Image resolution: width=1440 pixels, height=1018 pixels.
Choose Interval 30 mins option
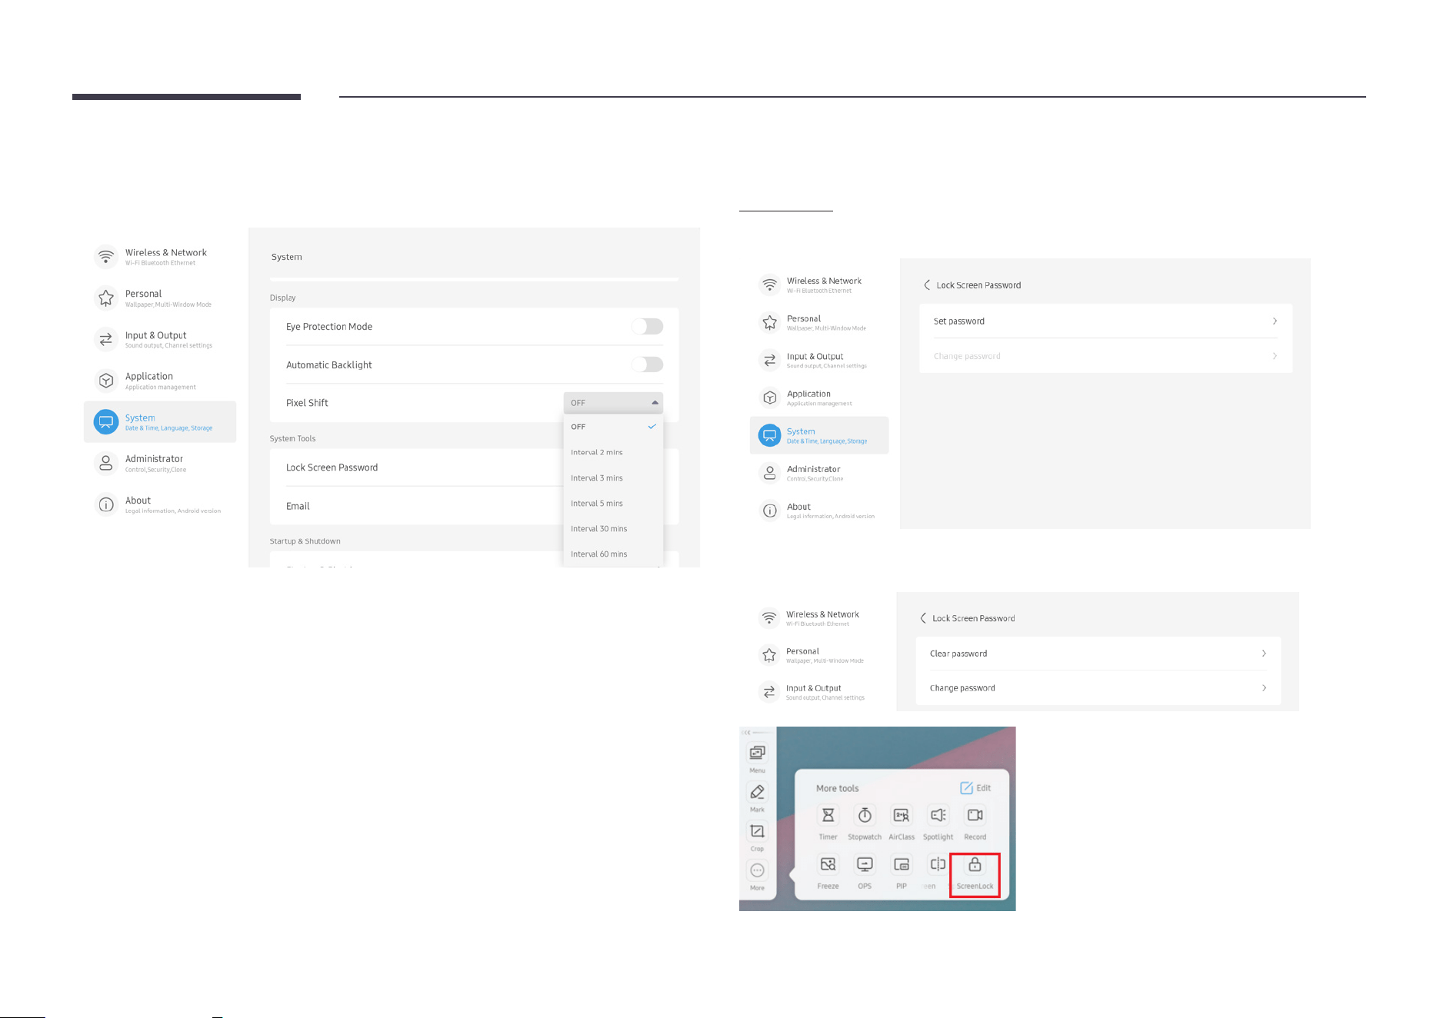tap(613, 528)
